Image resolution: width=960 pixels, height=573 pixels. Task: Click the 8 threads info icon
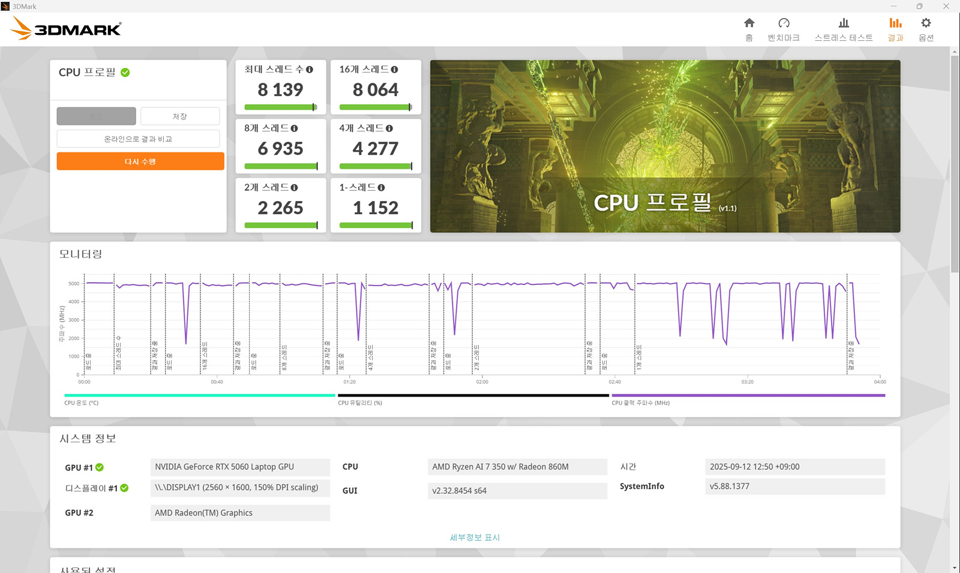[x=294, y=128]
